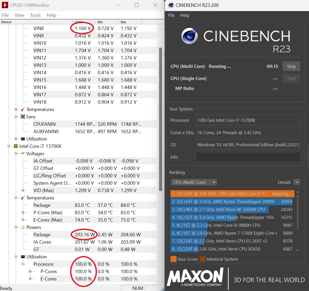Collapse the CPU Utilization node

(x=16, y=257)
